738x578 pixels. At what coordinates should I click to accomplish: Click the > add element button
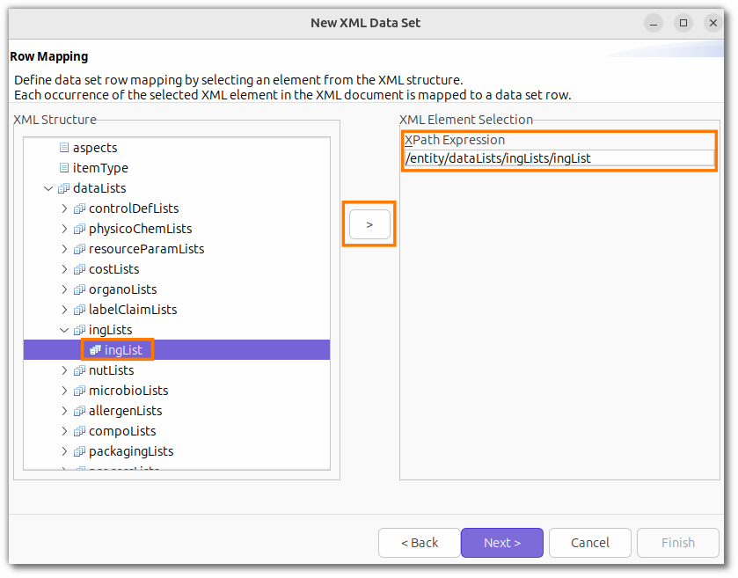tap(369, 224)
